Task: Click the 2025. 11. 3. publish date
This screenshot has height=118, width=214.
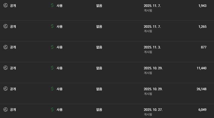Action: coord(152,47)
